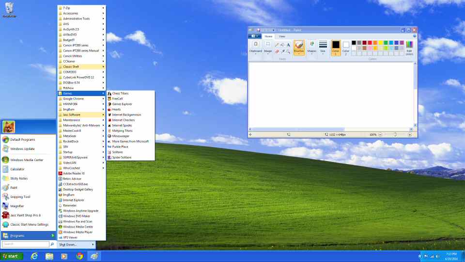Launch Chess Titans from Games submenu
The height and width of the screenshot is (262, 465).
click(x=130, y=93)
